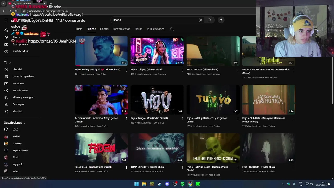The width and height of the screenshot is (334, 188).
Task: Open Steam from the taskbar
Action: click(159, 184)
